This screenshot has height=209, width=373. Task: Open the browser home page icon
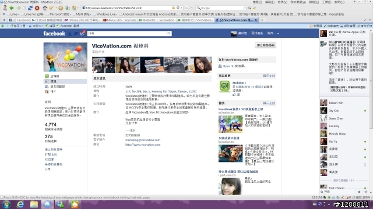pyautogui.click(x=45, y=8)
